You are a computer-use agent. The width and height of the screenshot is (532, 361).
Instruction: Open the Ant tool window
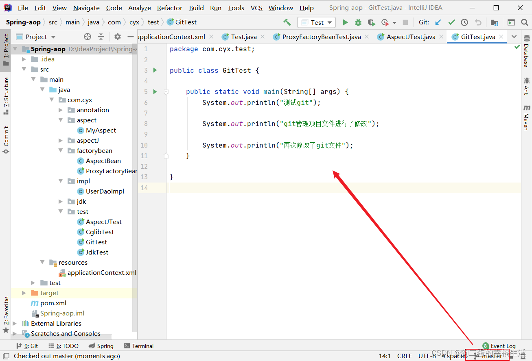(526, 85)
